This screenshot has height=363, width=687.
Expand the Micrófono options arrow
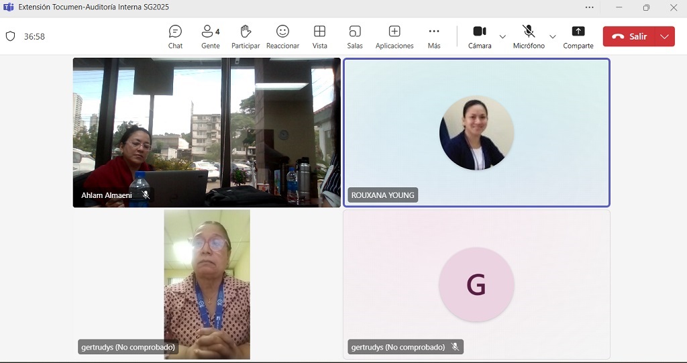pyautogui.click(x=553, y=36)
